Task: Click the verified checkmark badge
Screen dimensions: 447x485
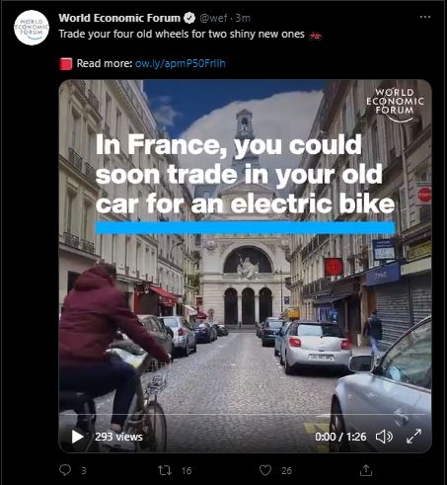Action: [x=189, y=18]
